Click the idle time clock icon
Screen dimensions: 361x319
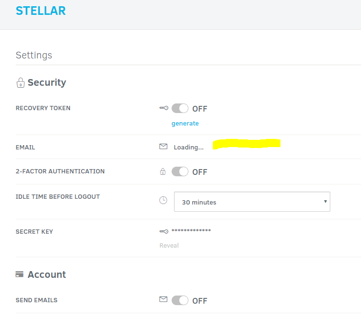163,200
